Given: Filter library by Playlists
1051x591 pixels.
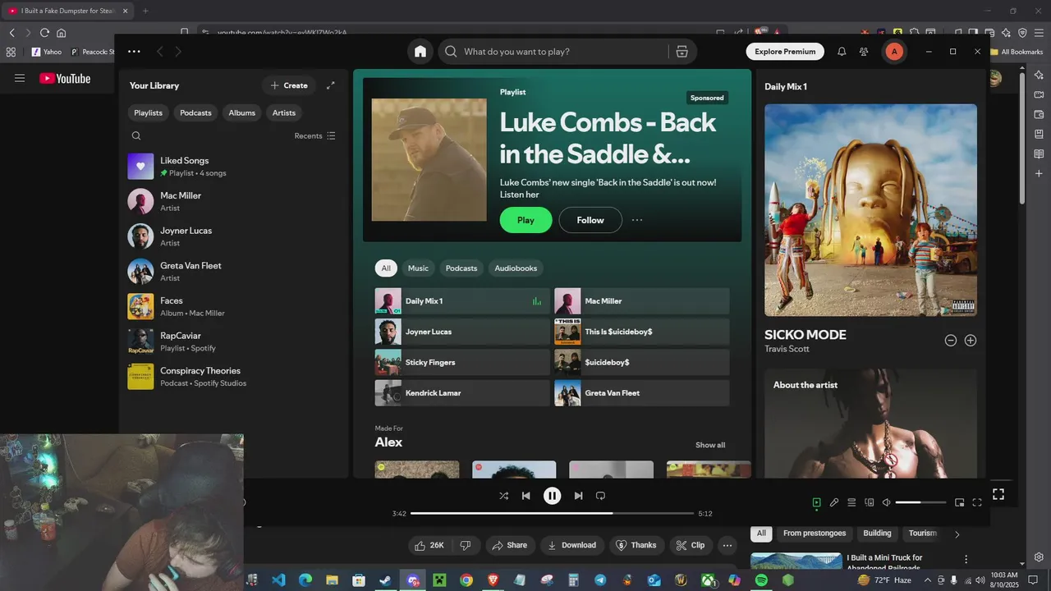Looking at the screenshot, I should pyautogui.click(x=149, y=112).
